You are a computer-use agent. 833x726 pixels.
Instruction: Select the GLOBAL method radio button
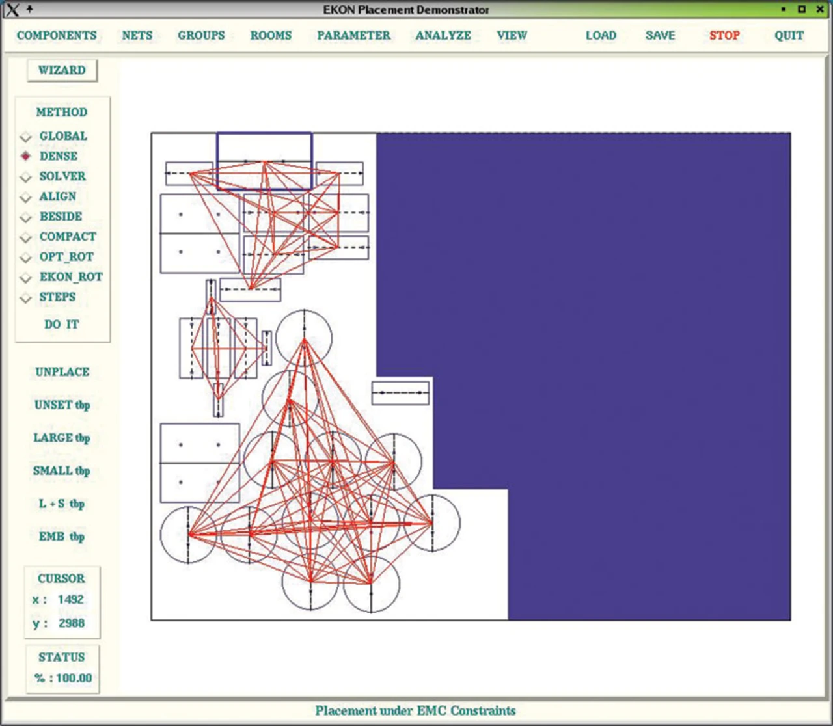click(26, 137)
